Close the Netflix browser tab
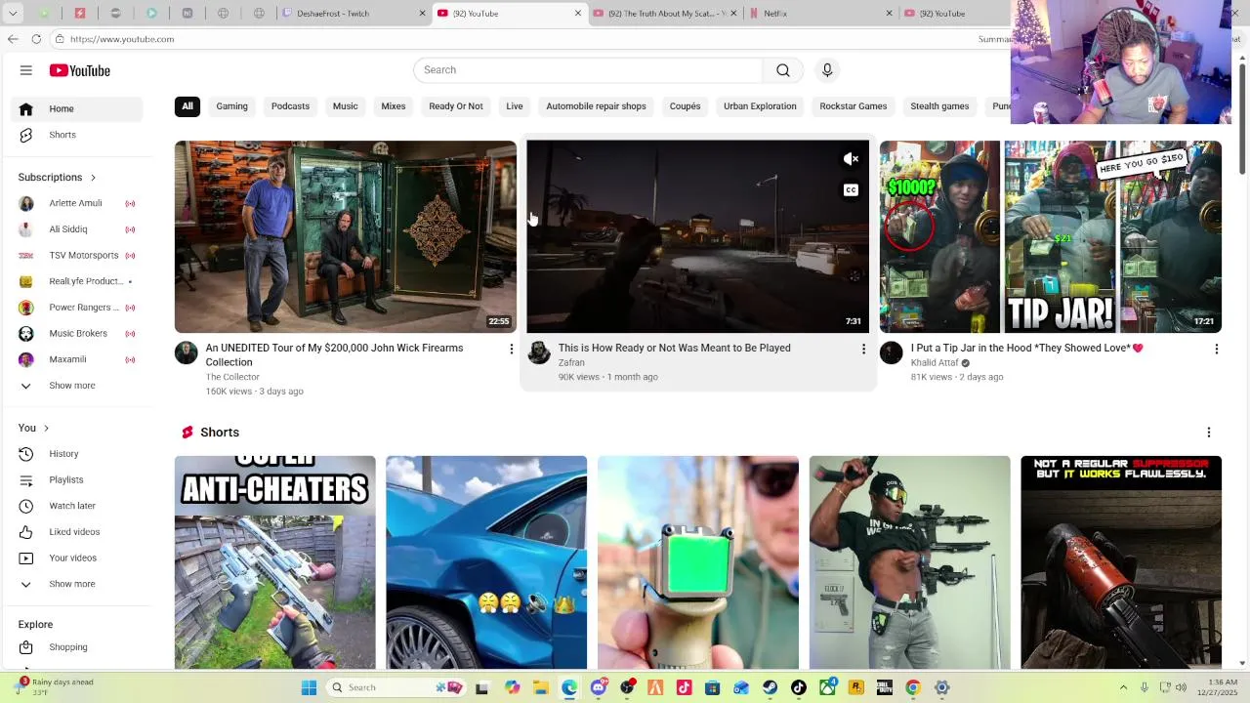This screenshot has height=703, width=1250. click(889, 14)
